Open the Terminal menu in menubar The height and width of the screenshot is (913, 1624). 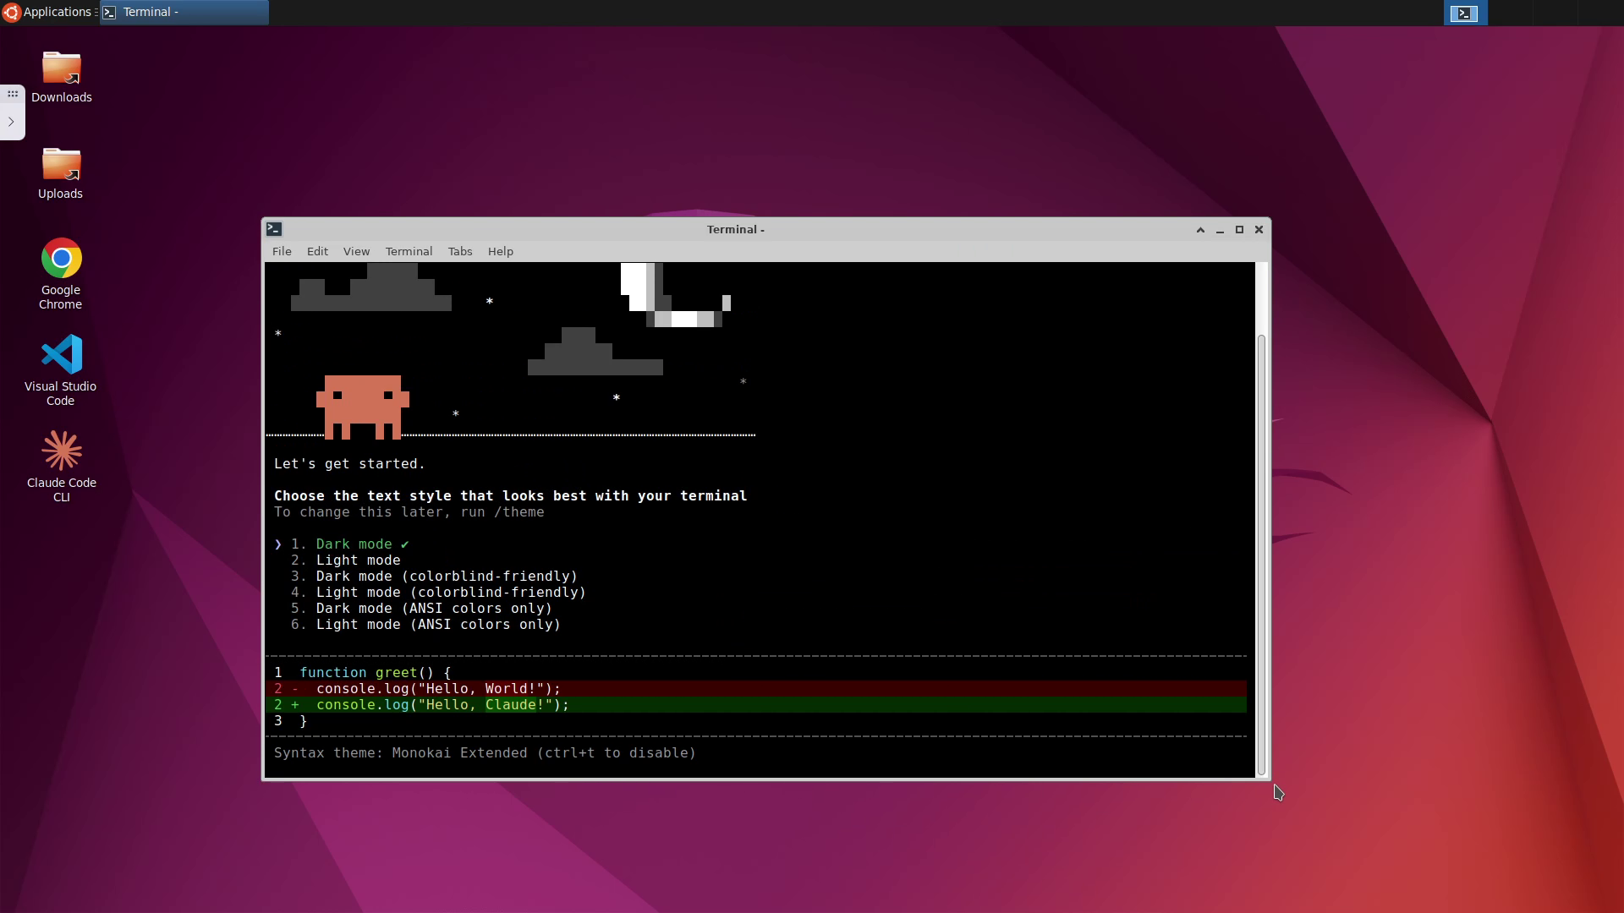pos(409,252)
